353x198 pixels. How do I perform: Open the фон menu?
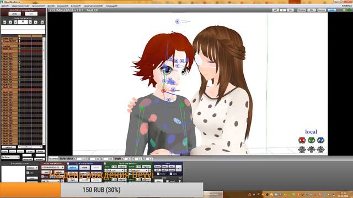(51, 6)
